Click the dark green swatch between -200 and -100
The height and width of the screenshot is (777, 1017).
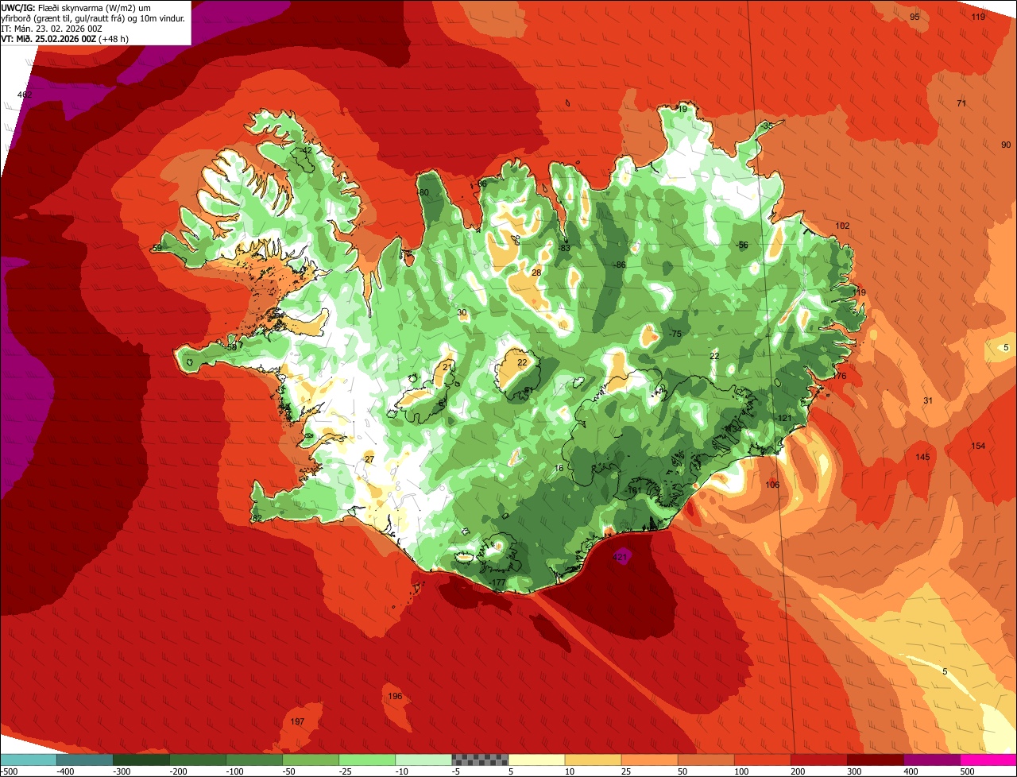tap(197, 760)
